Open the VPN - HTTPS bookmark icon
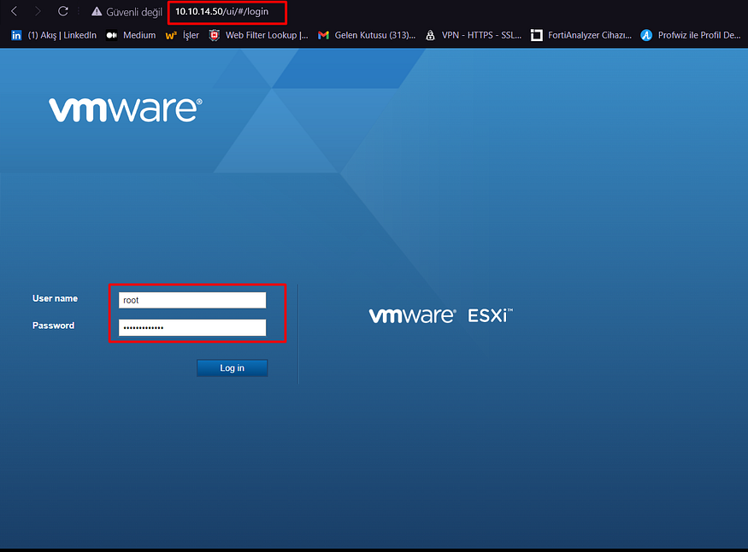This screenshot has width=748, height=552. click(x=430, y=35)
